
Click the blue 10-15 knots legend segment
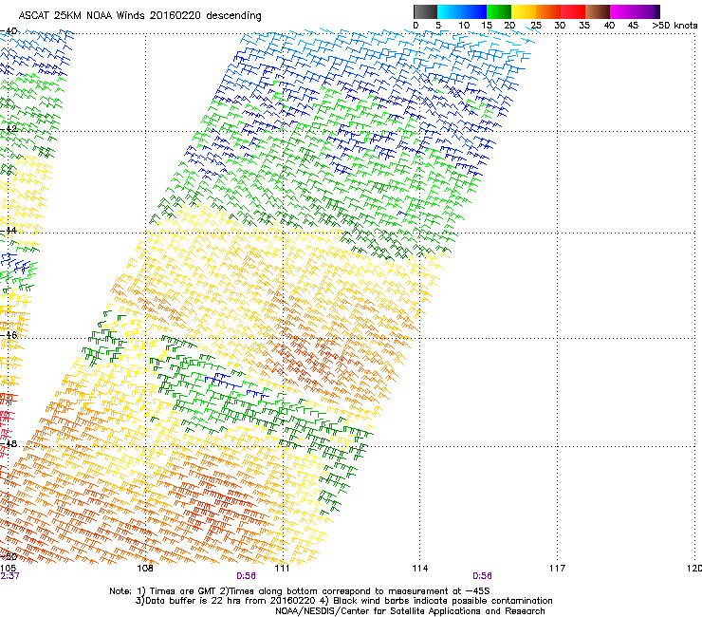(474, 11)
